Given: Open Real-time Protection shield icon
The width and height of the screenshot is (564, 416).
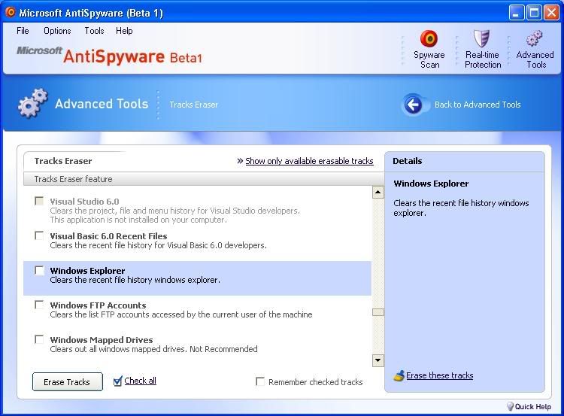Looking at the screenshot, I should (x=481, y=38).
